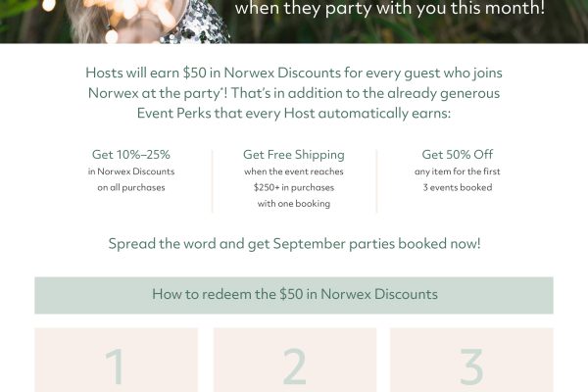Select the "Hosts will earn $50" sentence

[x=293, y=73]
